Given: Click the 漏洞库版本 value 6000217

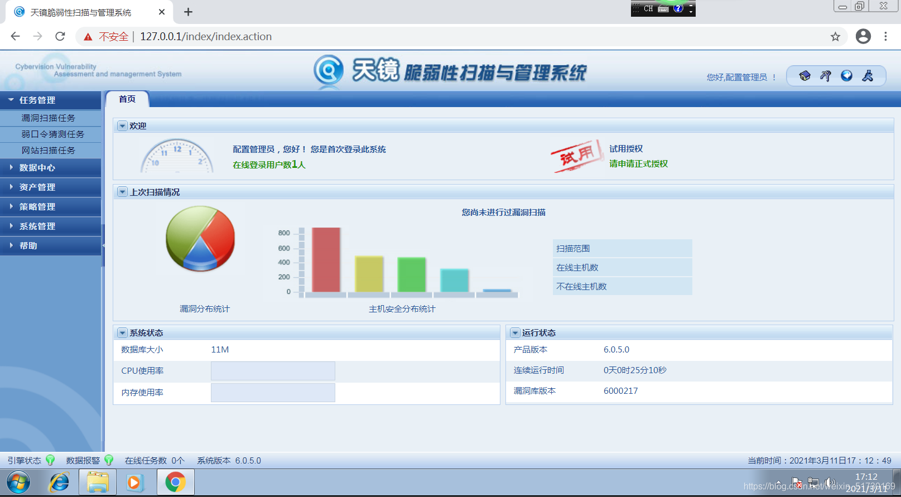Looking at the screenshot, I should point(620,391).
